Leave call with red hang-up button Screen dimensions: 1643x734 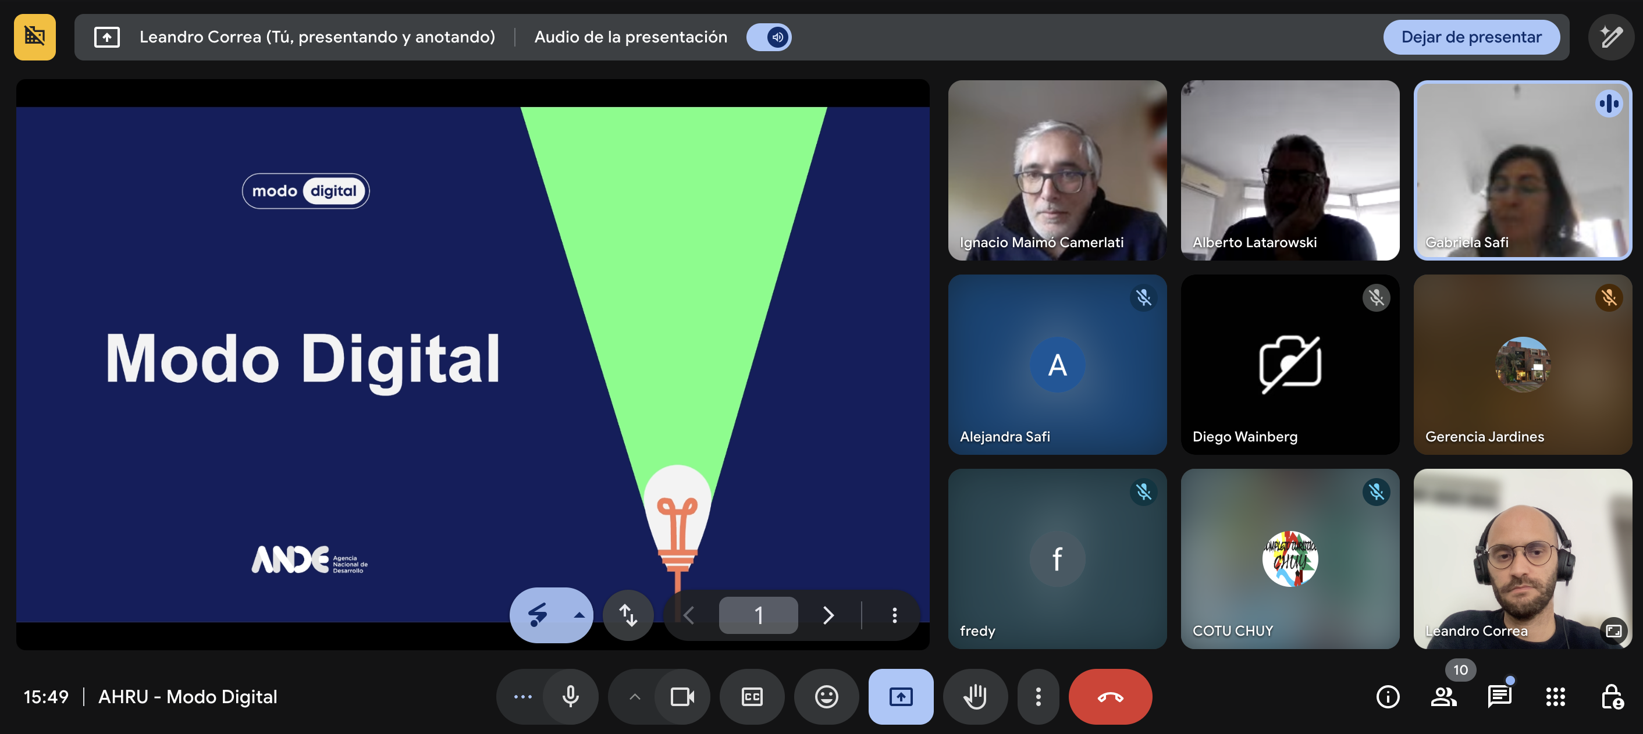[1111, 696]
